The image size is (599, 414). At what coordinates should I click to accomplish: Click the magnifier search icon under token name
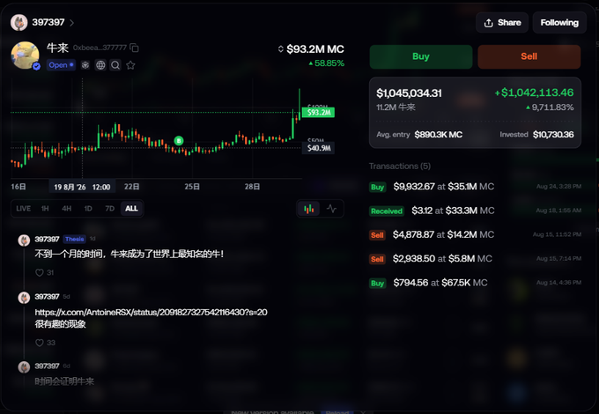115,65
